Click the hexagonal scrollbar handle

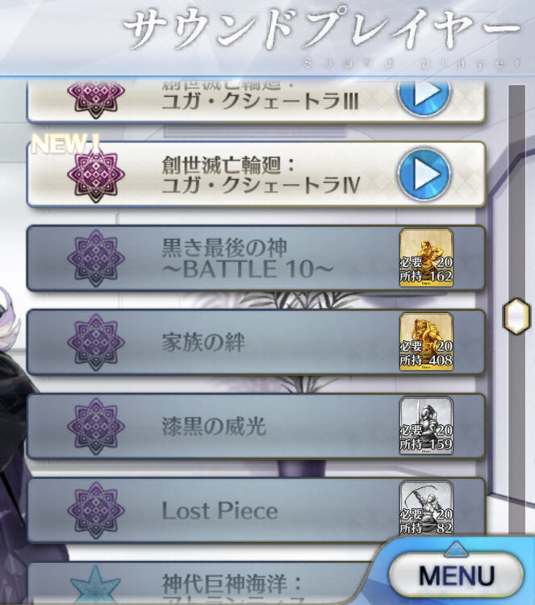516,315
